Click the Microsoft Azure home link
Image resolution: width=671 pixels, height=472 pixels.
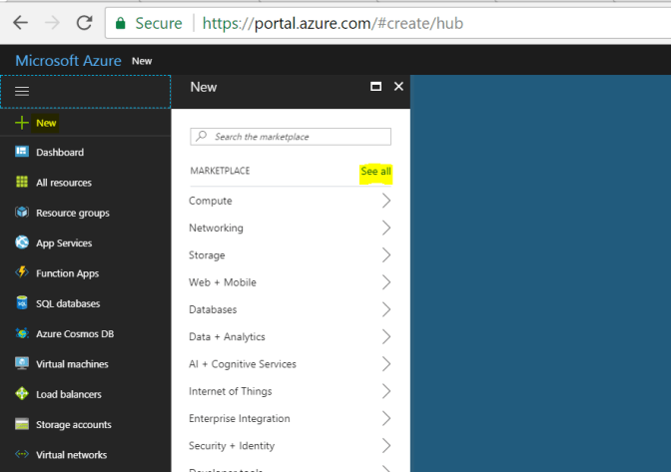click(x=68, y=61)
